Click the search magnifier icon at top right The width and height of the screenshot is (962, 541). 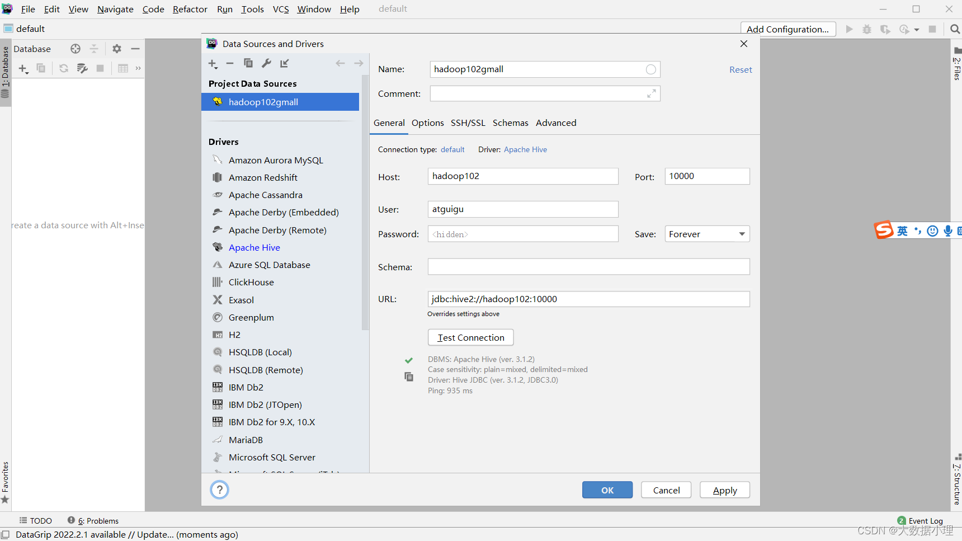tap(955, 29)
